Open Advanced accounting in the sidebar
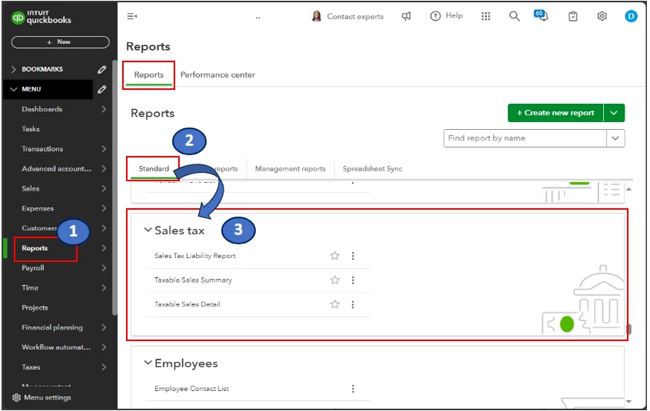 coord(56,169)
